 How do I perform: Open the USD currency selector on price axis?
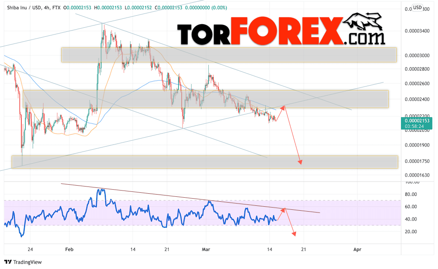click(417, 8)
